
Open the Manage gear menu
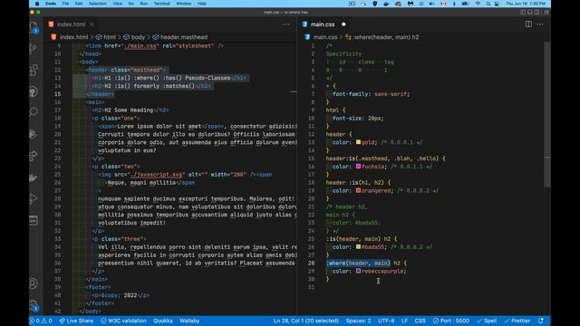click(x=34, y=305)
